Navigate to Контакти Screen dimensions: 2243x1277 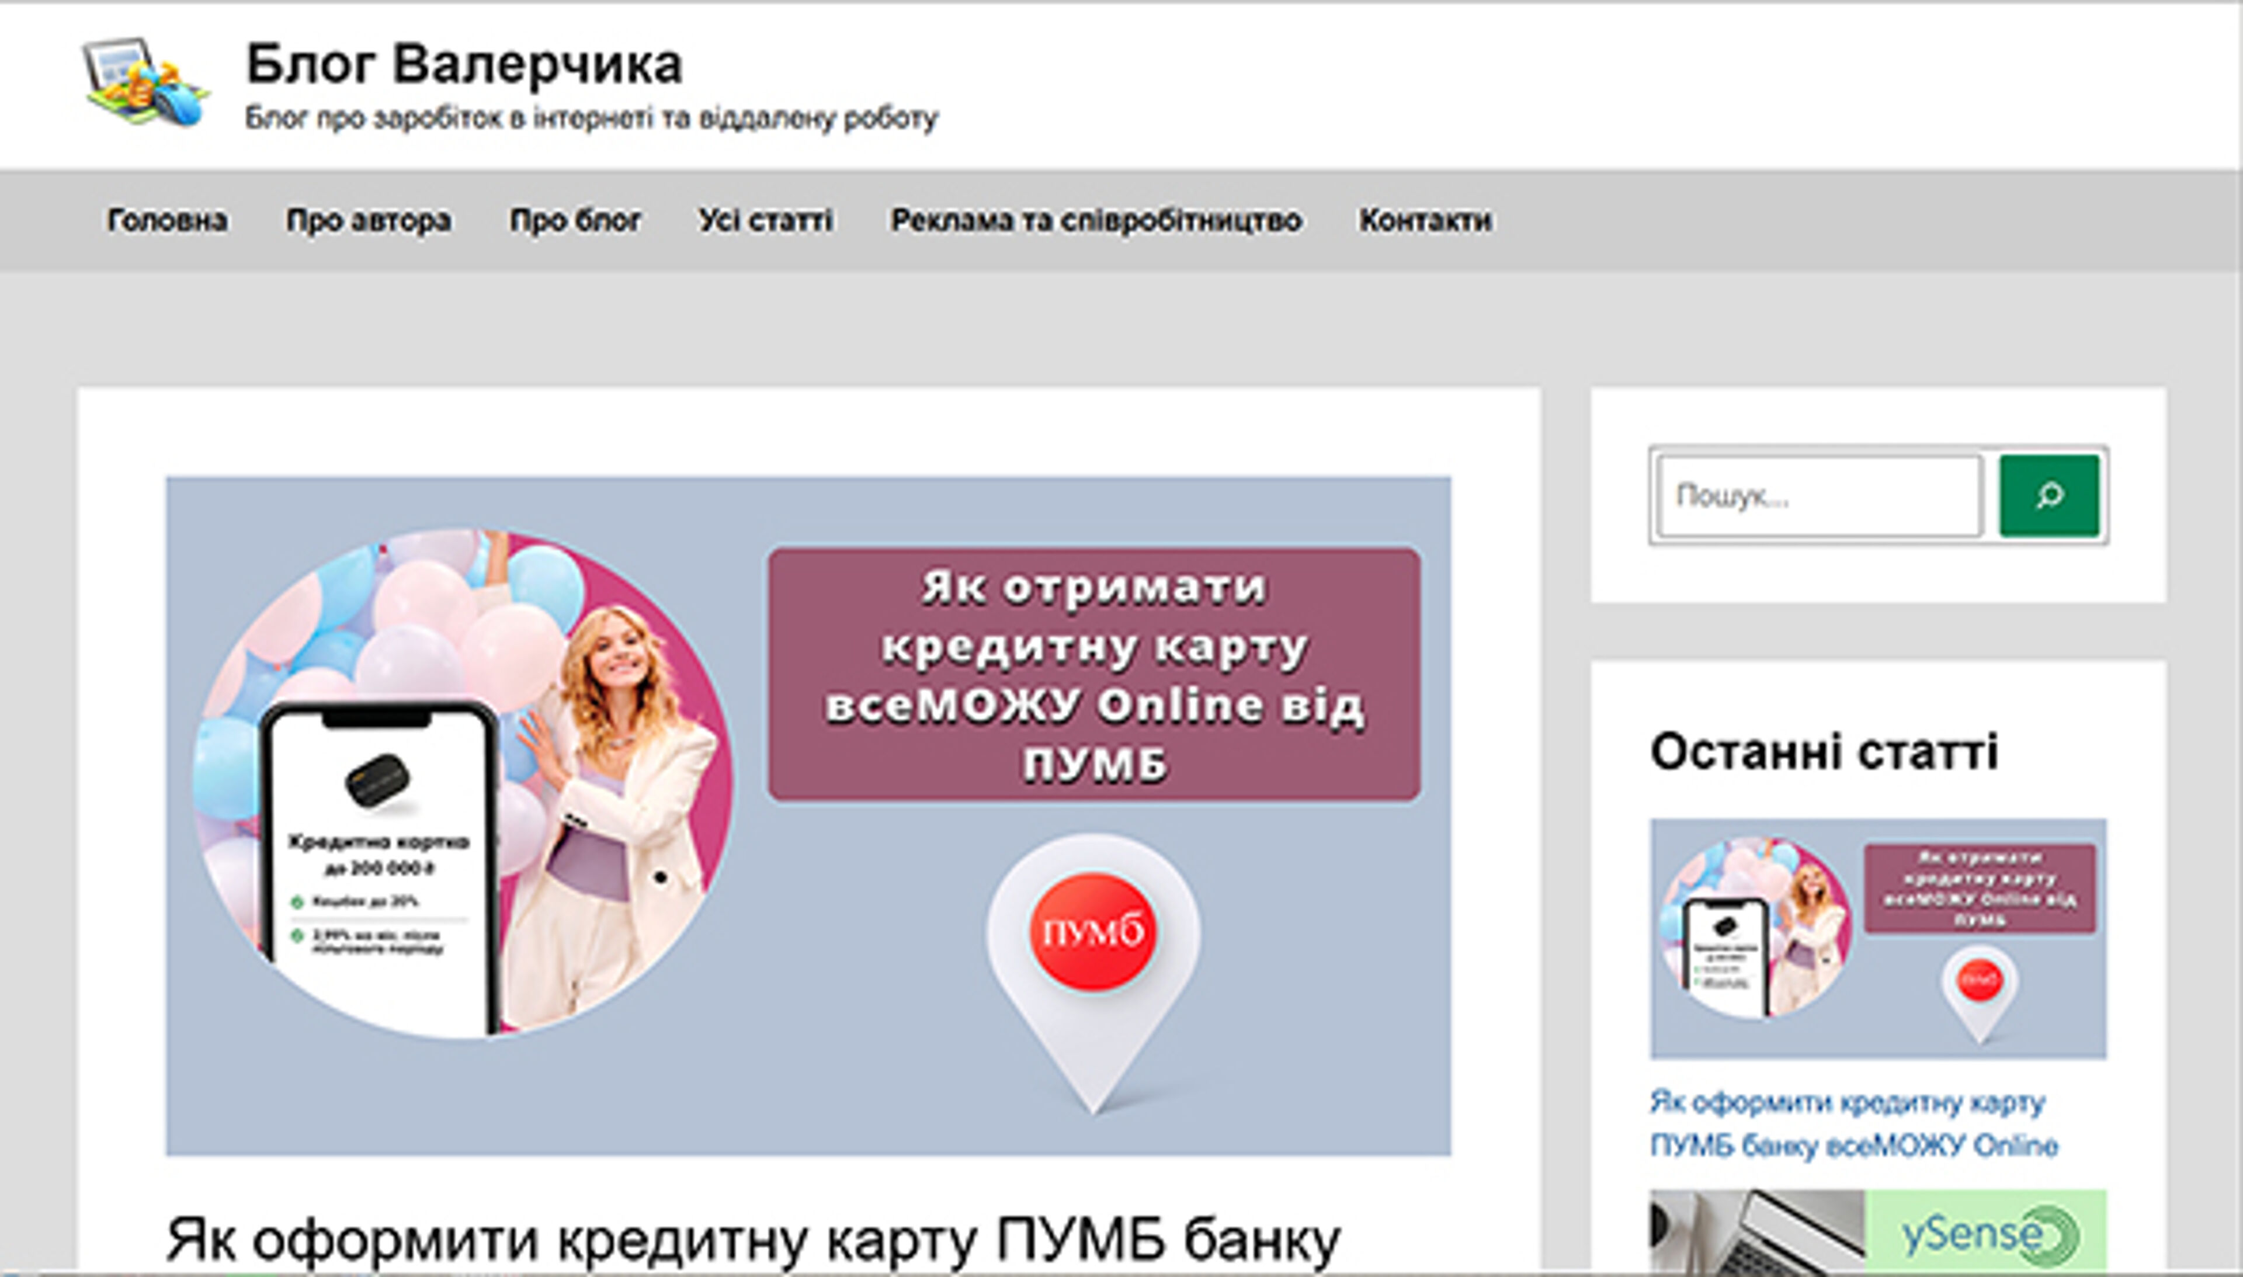[1425, 220]
